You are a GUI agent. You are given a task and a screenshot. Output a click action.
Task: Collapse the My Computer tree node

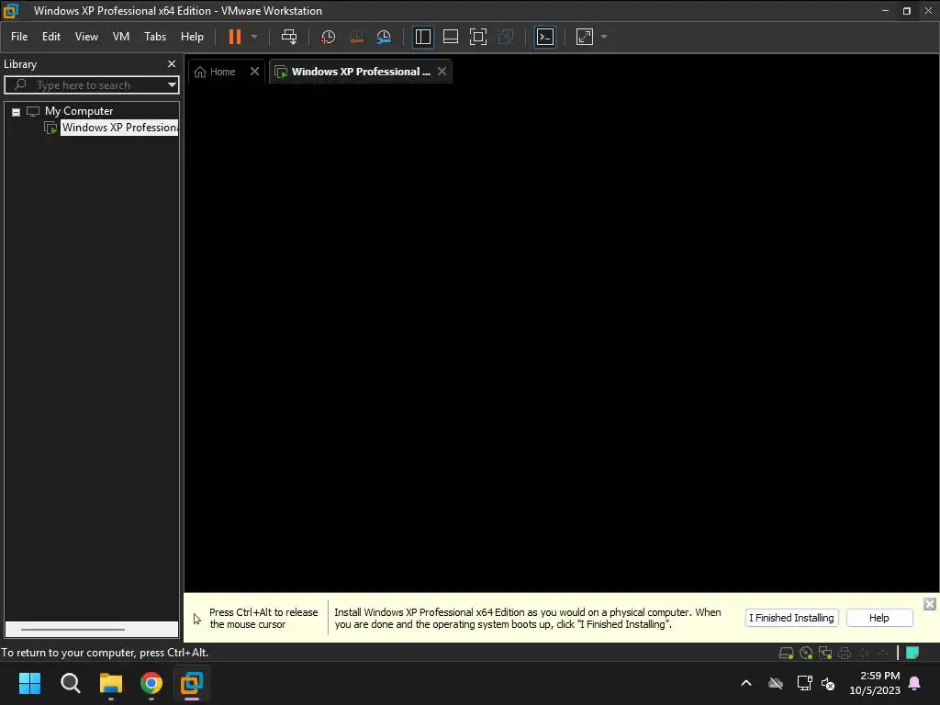(x=17, y=111)
